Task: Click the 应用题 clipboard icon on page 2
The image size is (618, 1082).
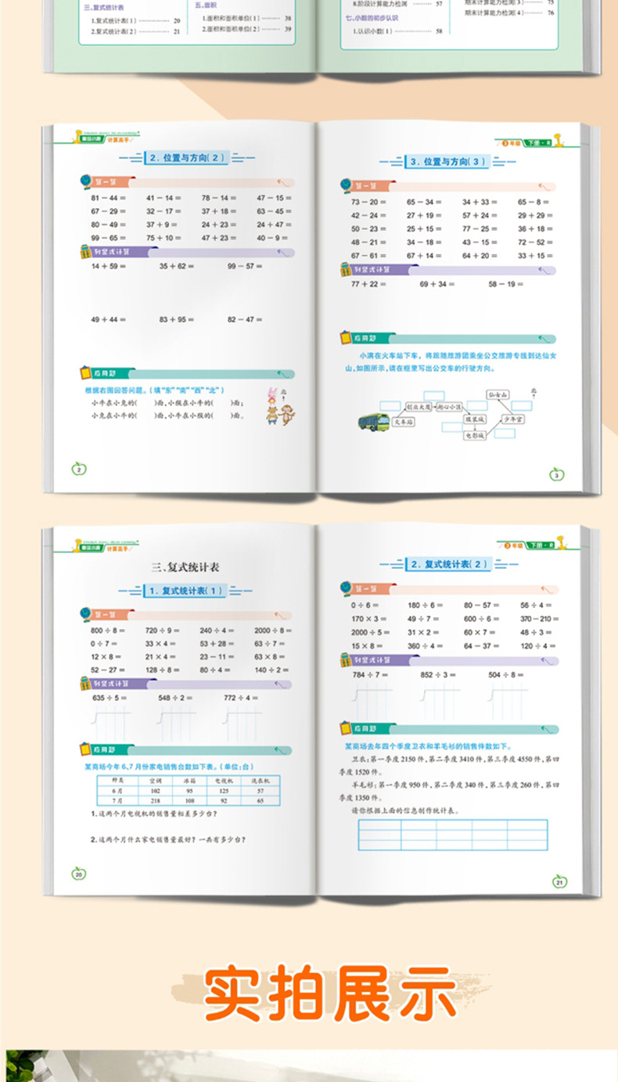Action: coord(87,373)
